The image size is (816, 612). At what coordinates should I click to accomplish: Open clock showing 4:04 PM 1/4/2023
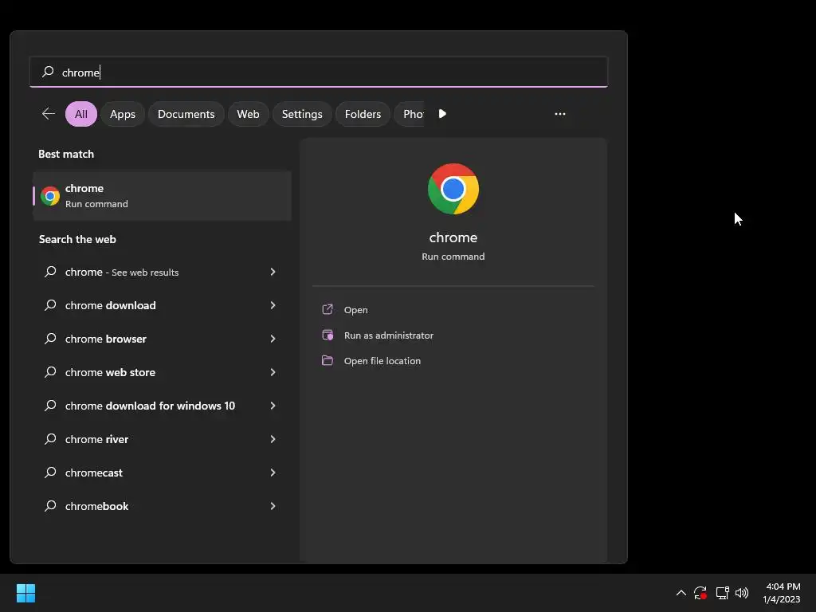781,593
